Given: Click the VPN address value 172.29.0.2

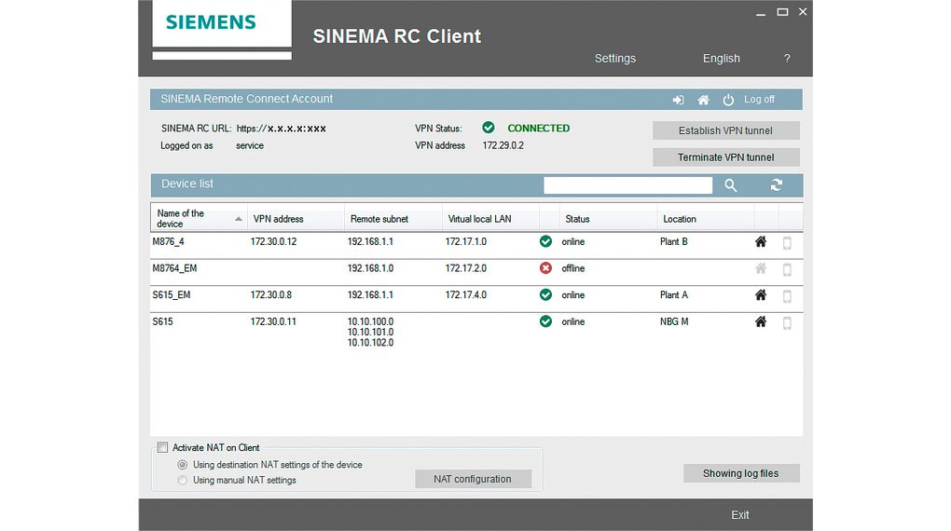Looking at the screenshot, I should coord(503,145).
